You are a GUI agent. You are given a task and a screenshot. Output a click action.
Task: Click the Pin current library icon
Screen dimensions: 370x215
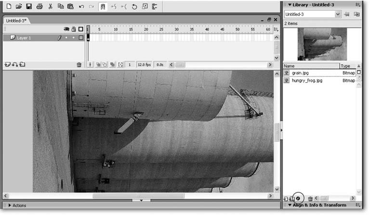[x=347, y=14]
